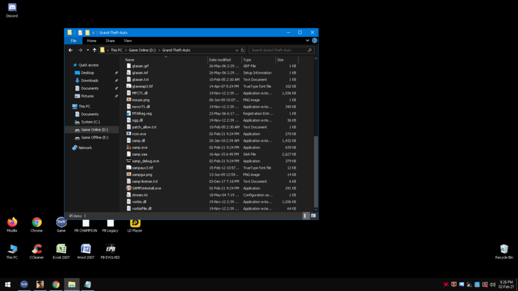518x291 pixels.
Task: Click File Explorer taskbar button
Action: 72,285
